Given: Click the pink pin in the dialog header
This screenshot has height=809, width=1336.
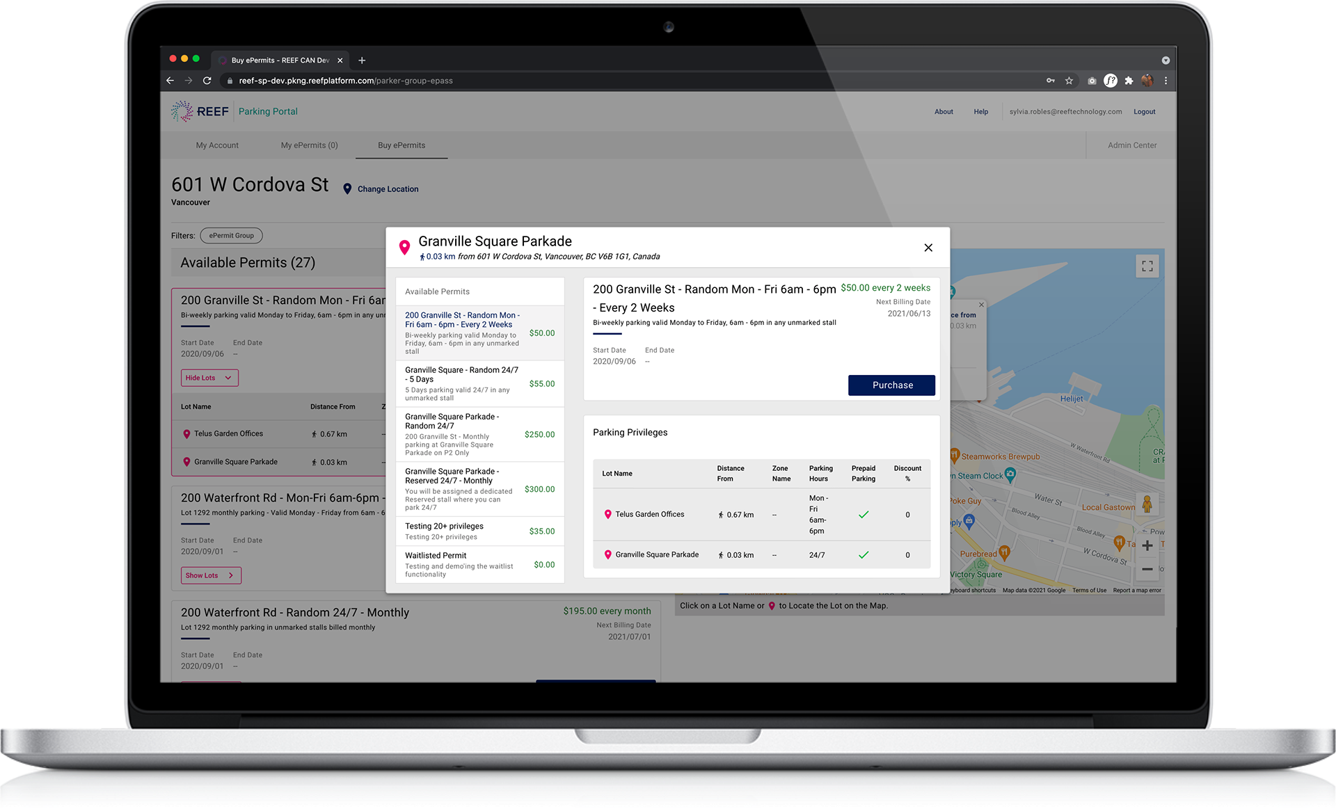Looking at the screenshot, I should [404, 248].
